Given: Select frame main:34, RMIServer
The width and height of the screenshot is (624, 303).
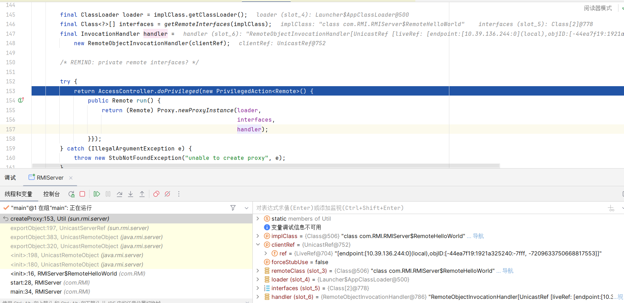Looking at the screenshot, I should [126, 292].
